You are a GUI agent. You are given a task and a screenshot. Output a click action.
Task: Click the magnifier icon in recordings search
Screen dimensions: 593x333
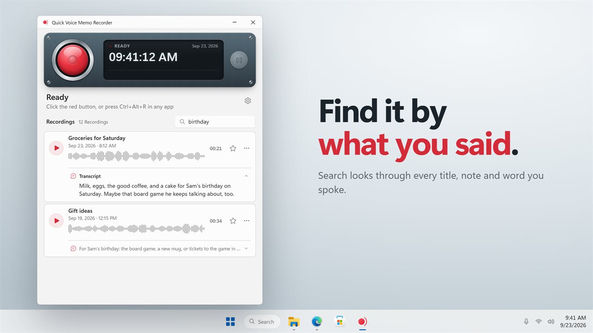click(182, 122)
